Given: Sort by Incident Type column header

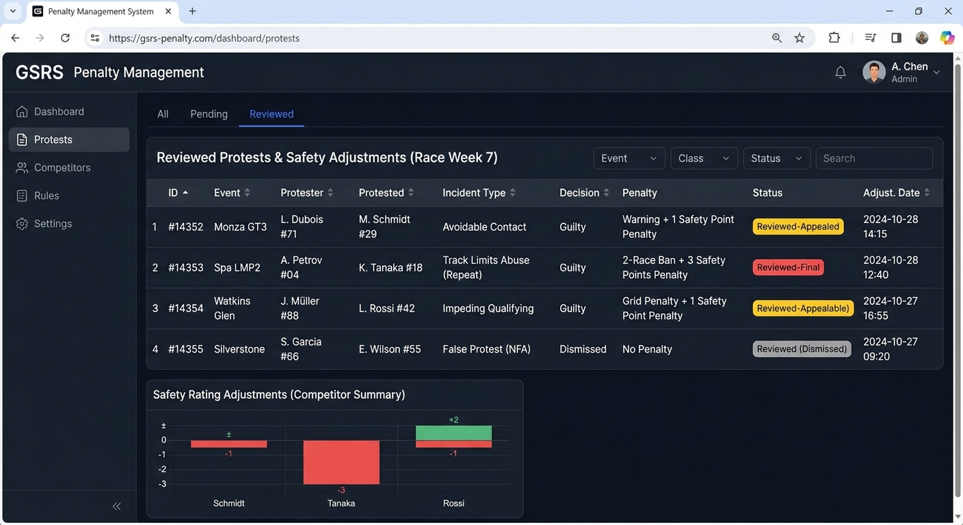Looking at the screenshot, I should (x=479, y=193).
